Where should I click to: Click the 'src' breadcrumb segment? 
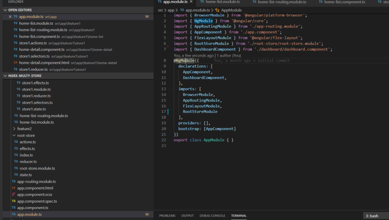(161, 10)
